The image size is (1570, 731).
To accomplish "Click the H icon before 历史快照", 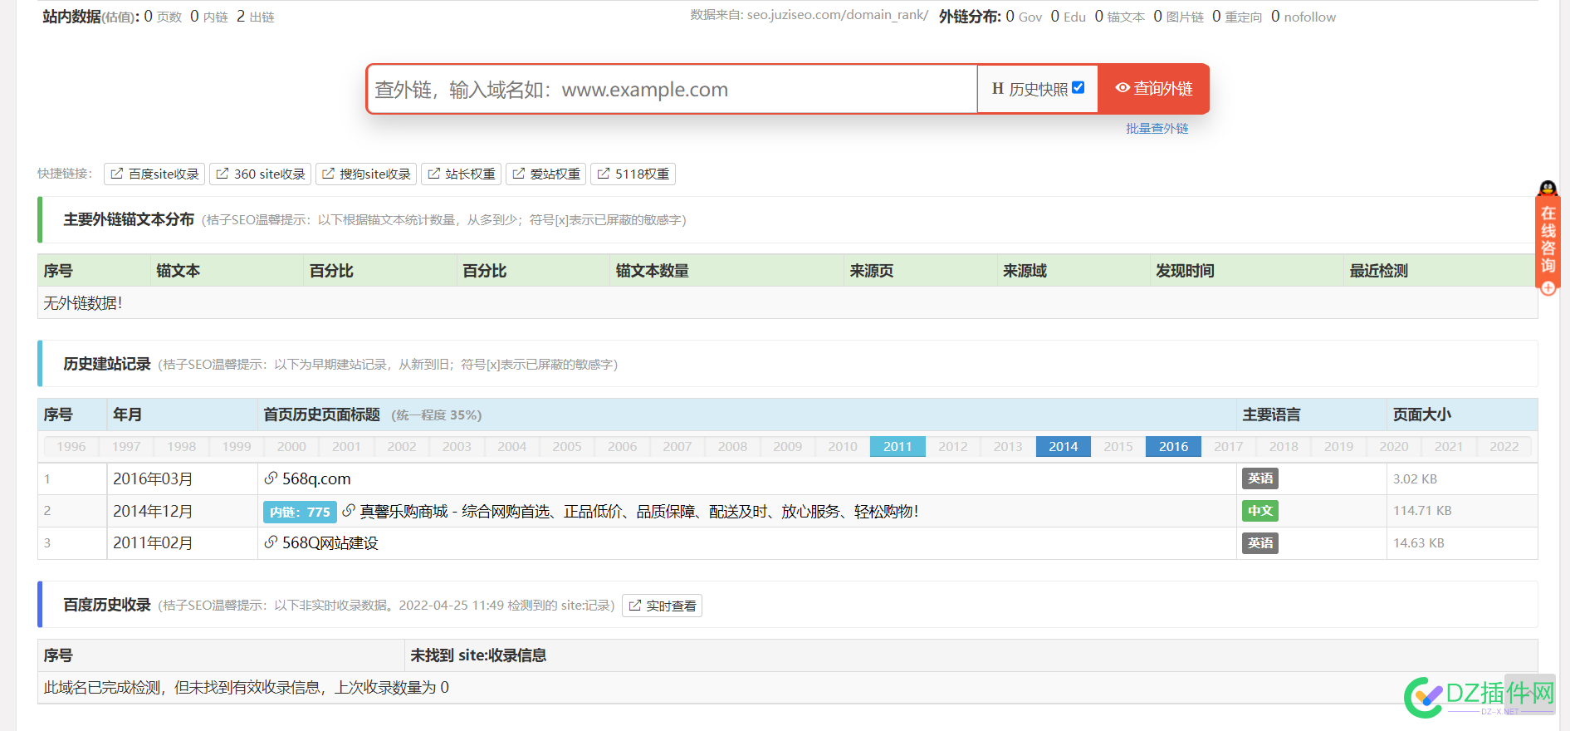I will 998,89.
